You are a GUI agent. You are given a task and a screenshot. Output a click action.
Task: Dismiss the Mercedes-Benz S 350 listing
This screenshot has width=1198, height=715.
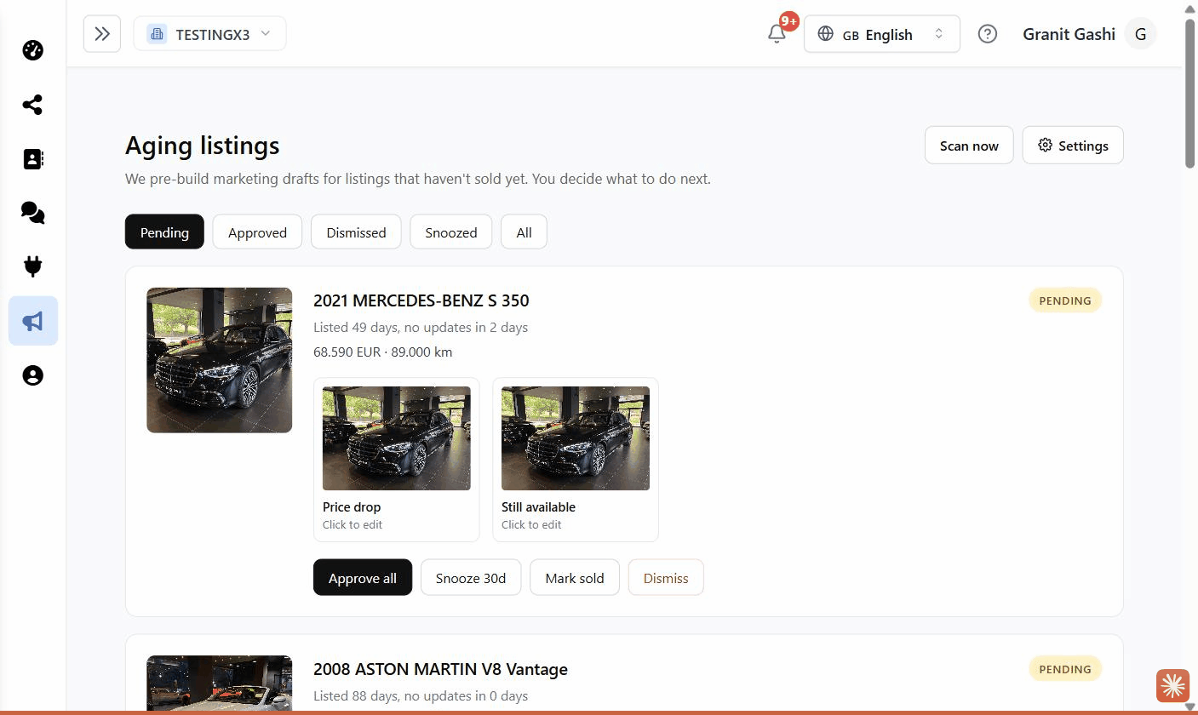[x=666, y=577]
